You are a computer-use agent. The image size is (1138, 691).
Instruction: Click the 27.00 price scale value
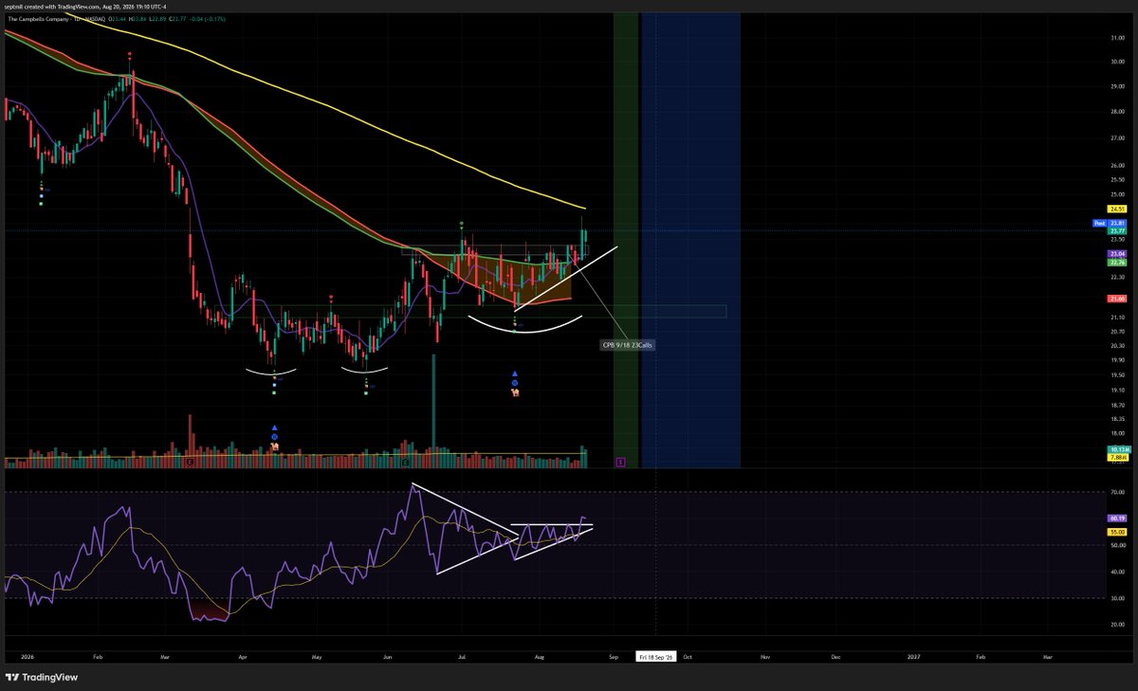click(1116, 138)
